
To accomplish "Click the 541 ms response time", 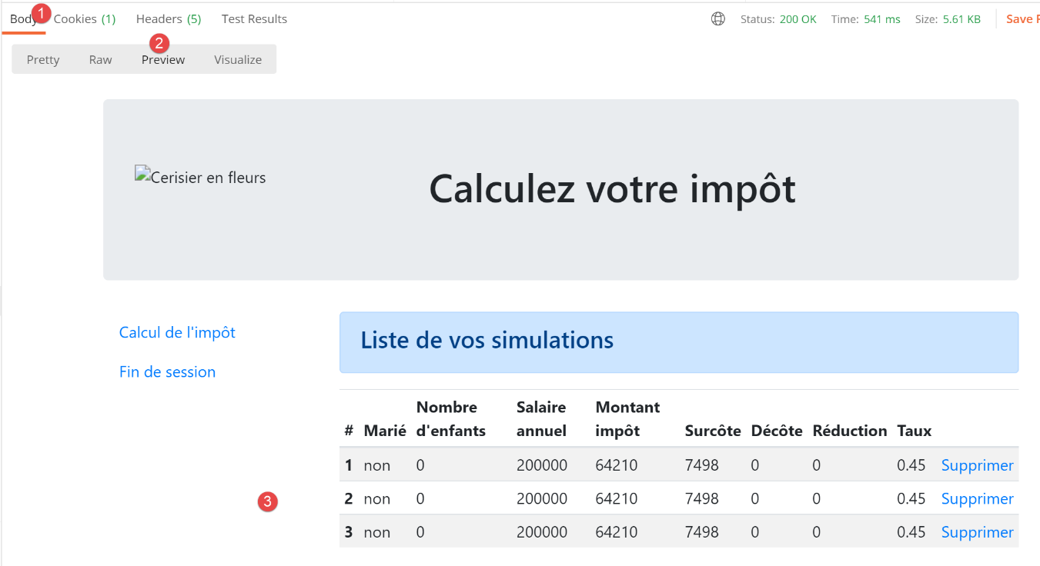I will (x=881, y=19).
